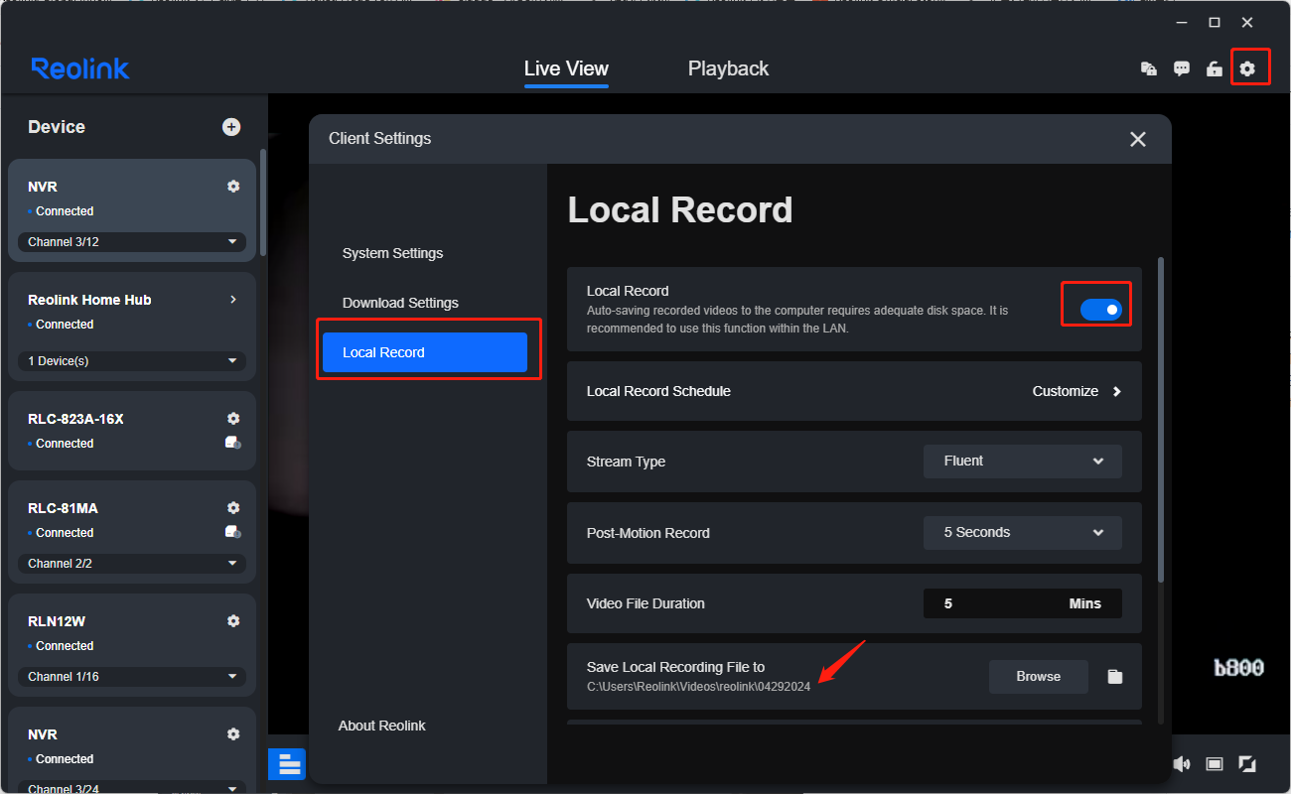The image size is (1291, 794).
Task: Expand Channel 3/12 dropdown under NVR
Action: coord(132,242)
